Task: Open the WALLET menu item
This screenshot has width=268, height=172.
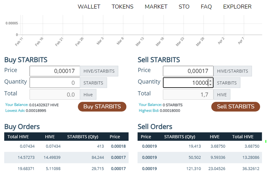Action: [89, 7]
